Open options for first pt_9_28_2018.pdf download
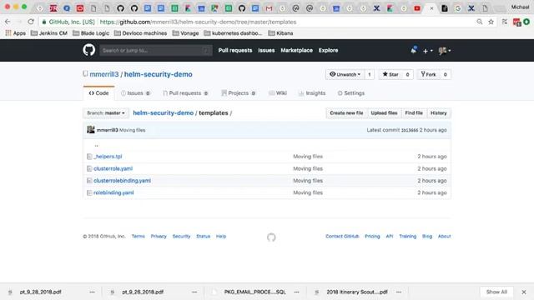The image size is (534, 300). pyautogui.click(x=92, y=292)
